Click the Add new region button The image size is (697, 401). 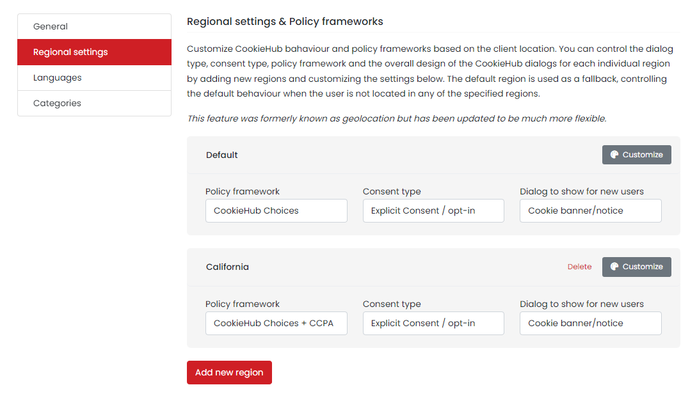pyautogui.click(x=229, y=372)
